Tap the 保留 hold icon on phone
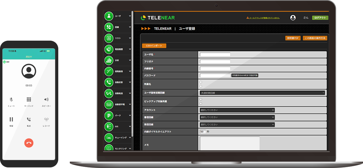The image size is (363, 168). [x=11, y=119]
